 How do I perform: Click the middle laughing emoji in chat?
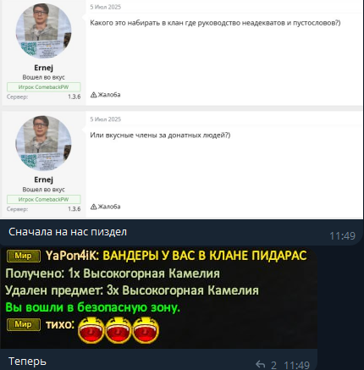(x=119, y=330)
